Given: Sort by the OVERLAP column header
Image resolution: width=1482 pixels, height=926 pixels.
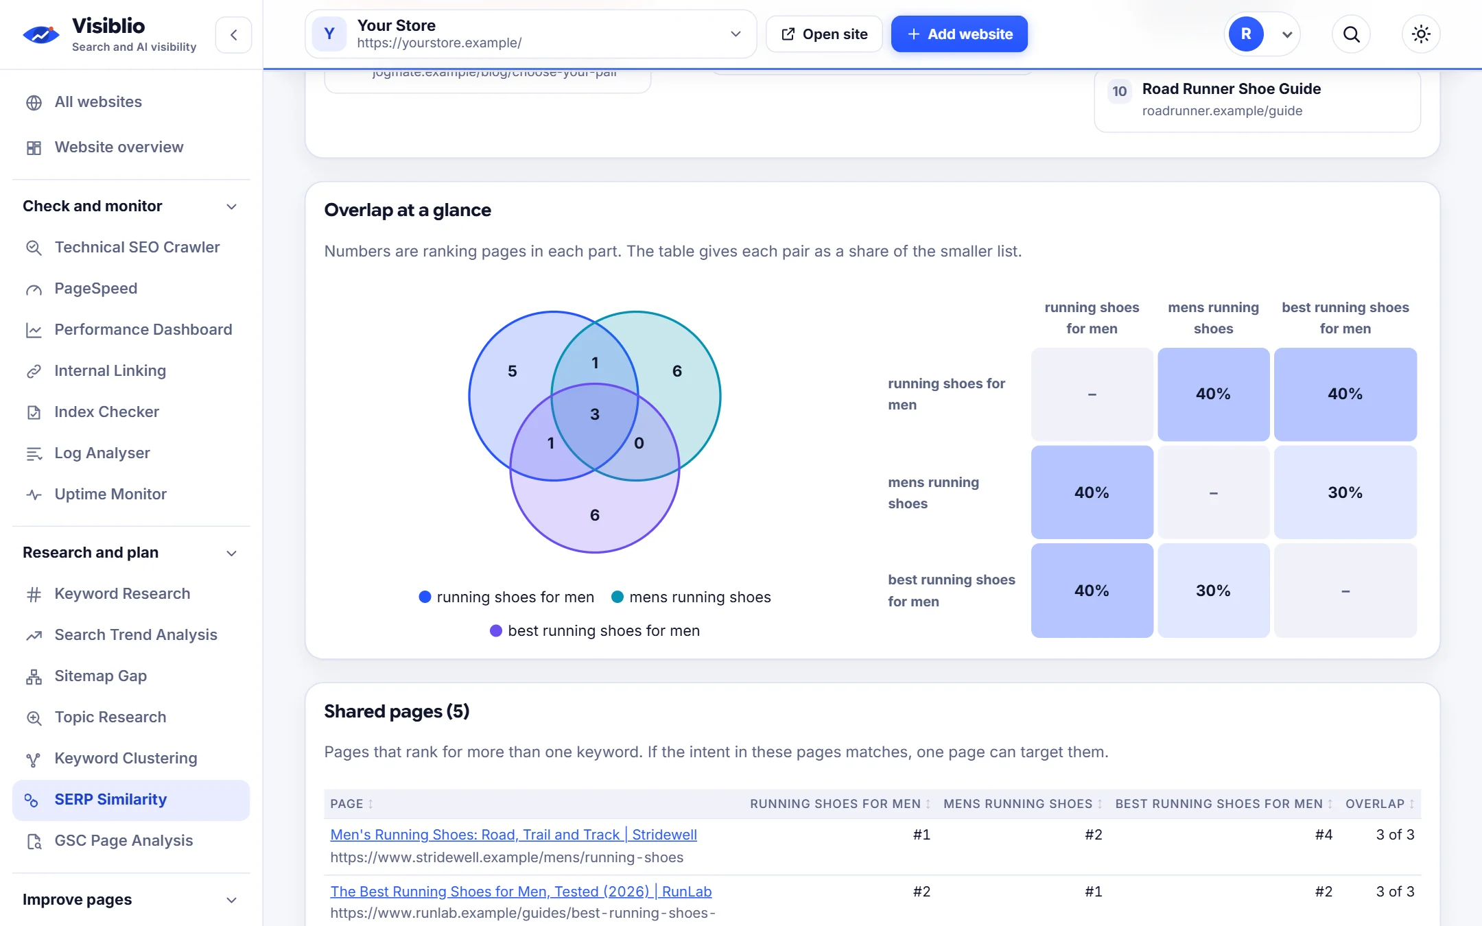Looking at the screenshot, I should pos(1380,804).
